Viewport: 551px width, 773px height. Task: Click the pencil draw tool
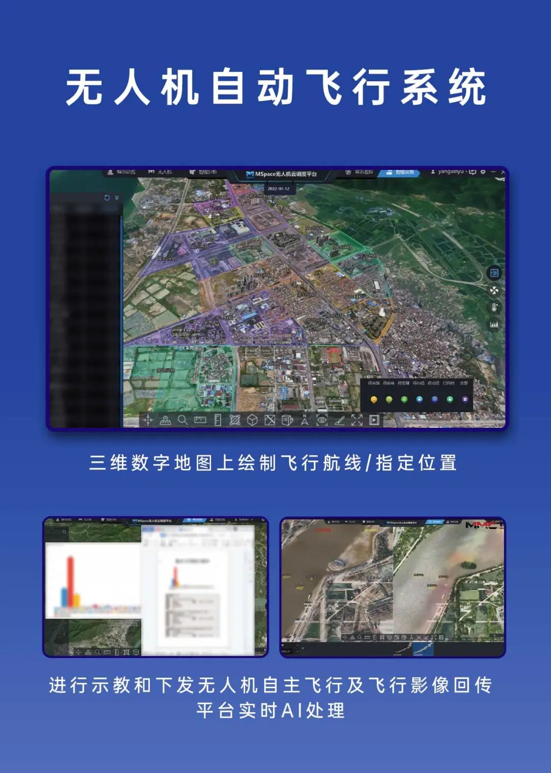pos(339,420)
